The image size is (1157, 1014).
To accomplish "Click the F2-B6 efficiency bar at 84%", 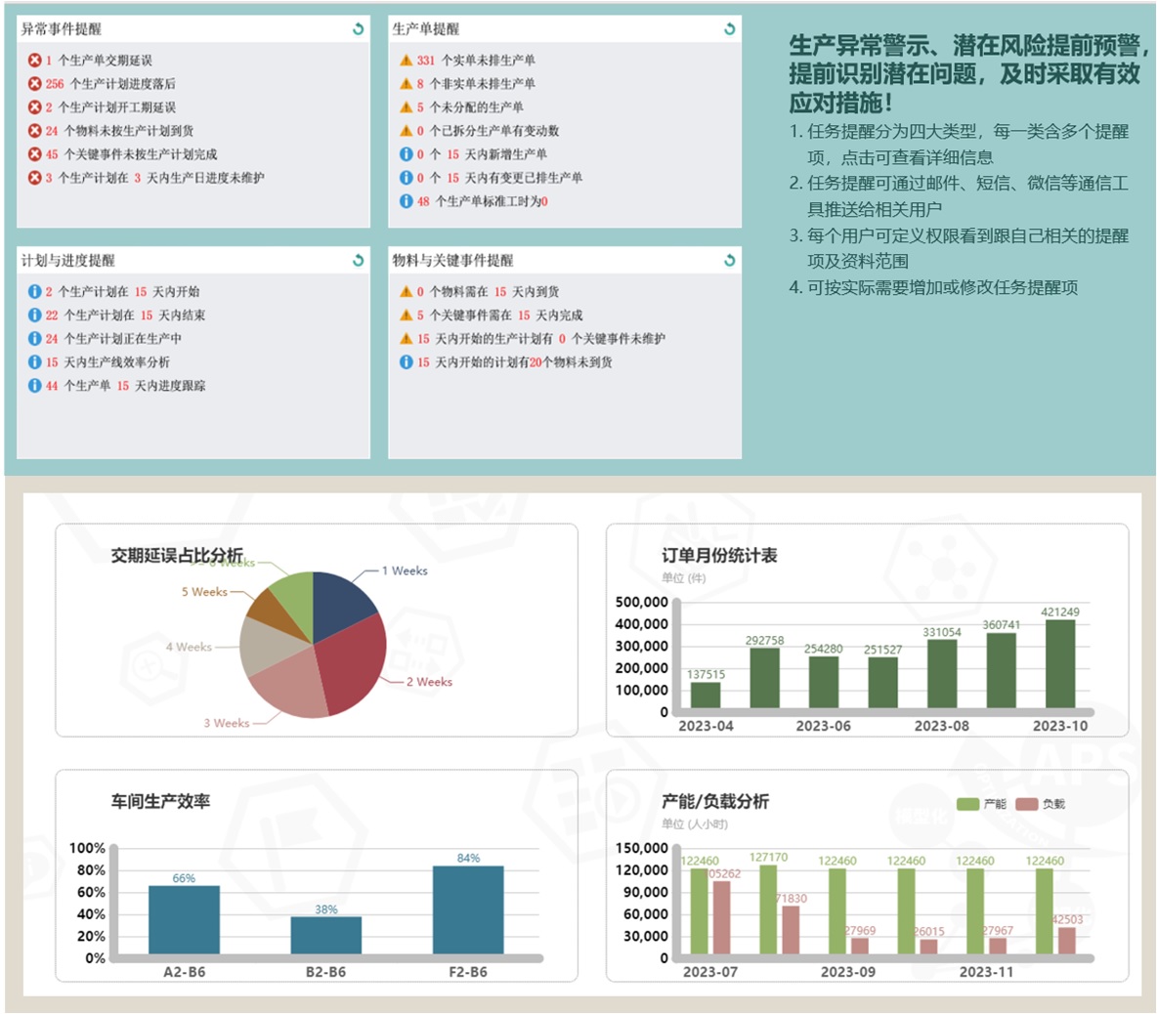I will coord(468,909).
